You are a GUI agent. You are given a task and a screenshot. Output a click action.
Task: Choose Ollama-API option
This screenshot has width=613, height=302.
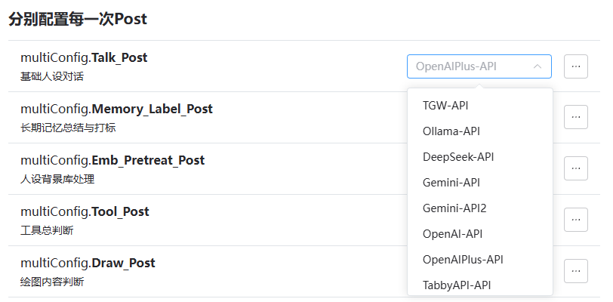[x=451, y=131]
